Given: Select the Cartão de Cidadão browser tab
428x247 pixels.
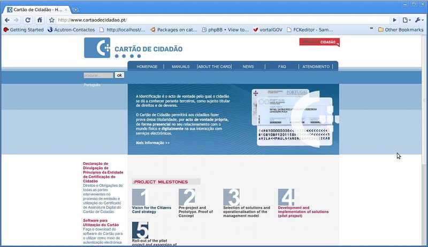Looking at the screenshot, I should 37,10.
